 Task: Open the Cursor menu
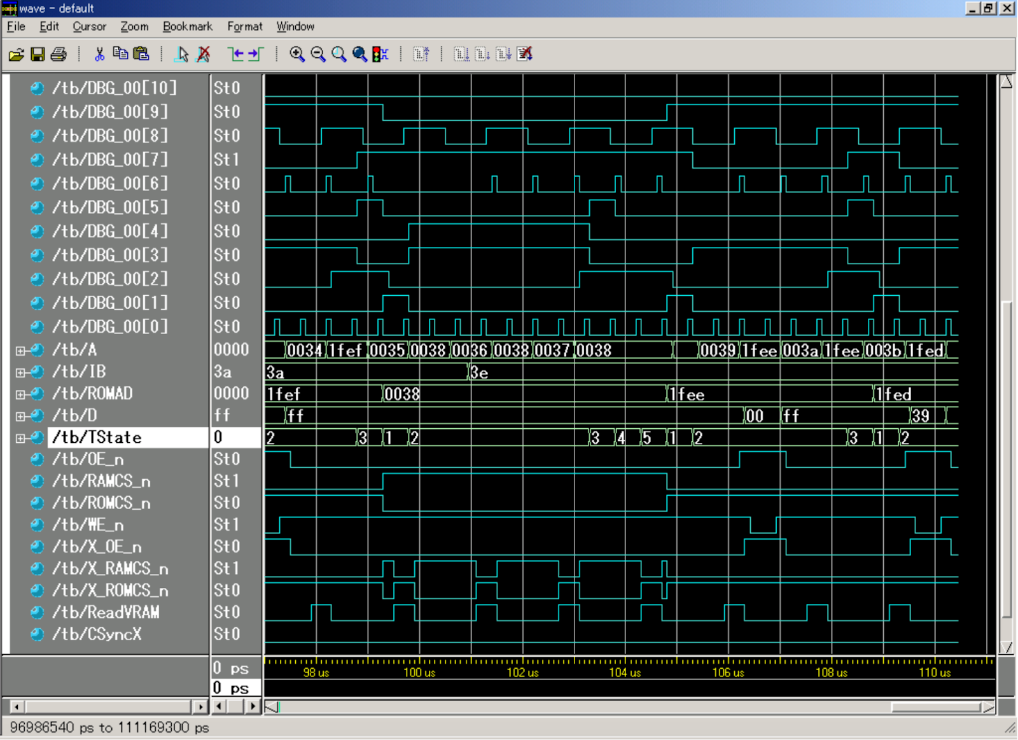88,26
